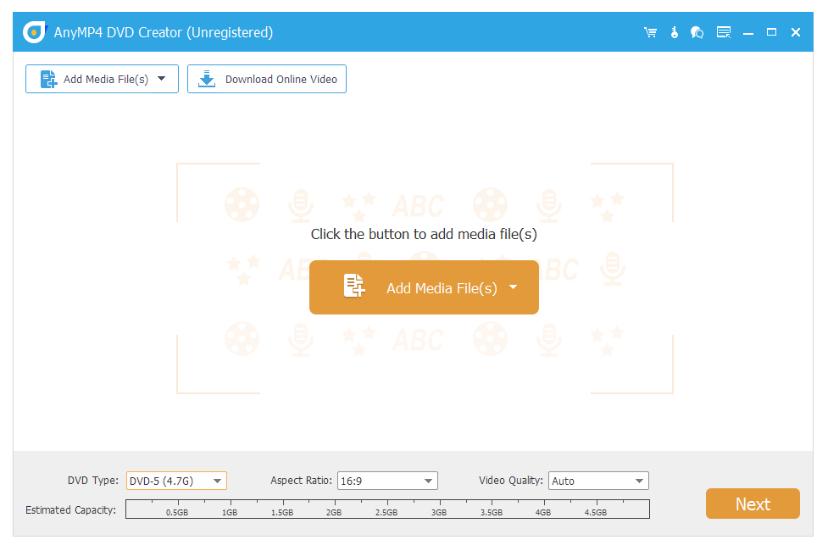Open the support chat bubbles icon
This screenshot has height=551, width=839.
pyautogui.click(x=697, y=33)
